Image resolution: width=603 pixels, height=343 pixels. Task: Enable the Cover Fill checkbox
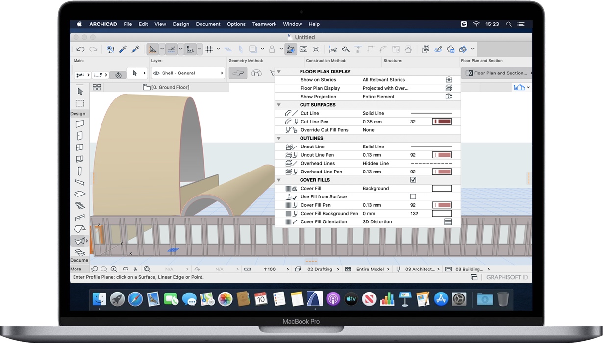coord(413,180)
